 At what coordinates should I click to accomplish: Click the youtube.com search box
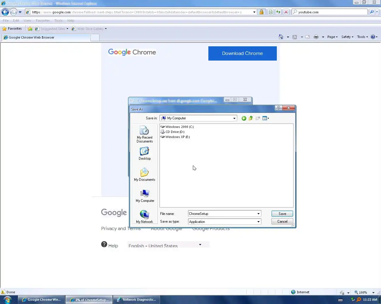click(330, 12)
